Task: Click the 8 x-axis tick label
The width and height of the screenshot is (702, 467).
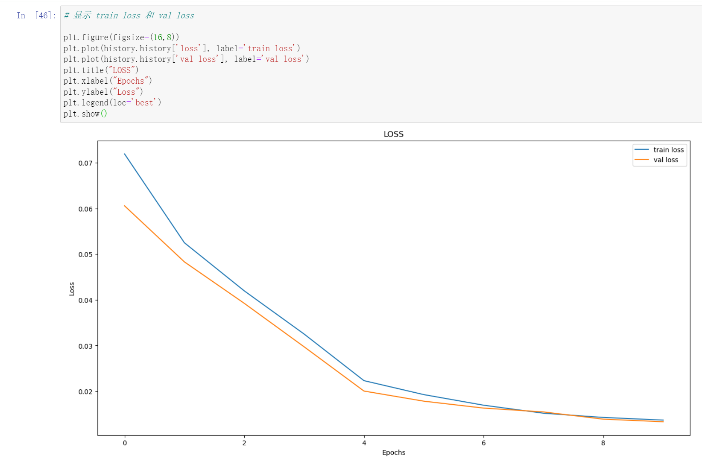Action: (603, 443)
